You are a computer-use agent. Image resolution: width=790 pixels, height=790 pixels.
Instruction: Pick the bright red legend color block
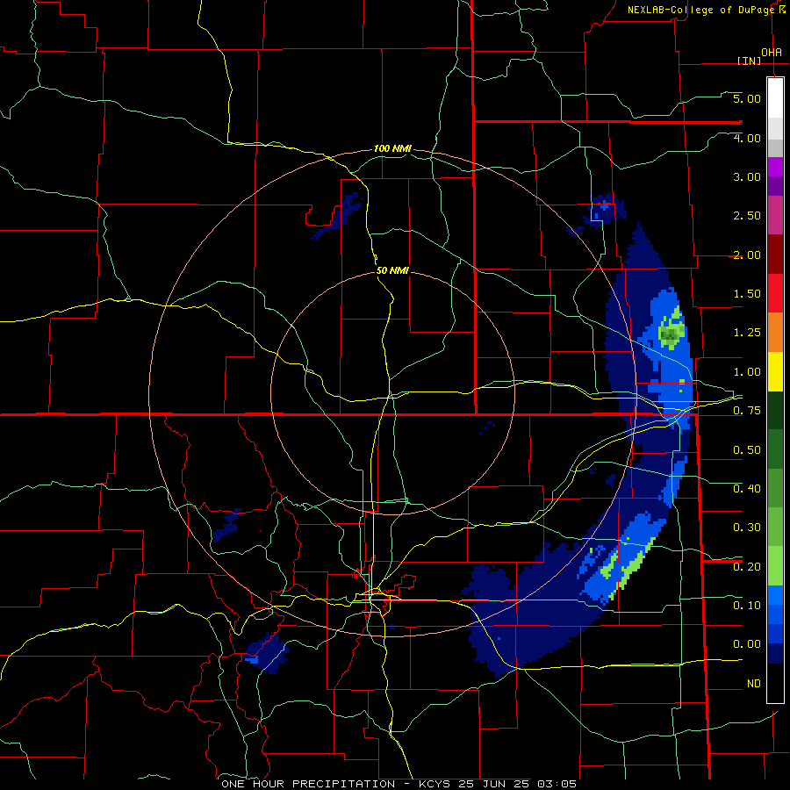pyautogui.click(x=775, y=294)
